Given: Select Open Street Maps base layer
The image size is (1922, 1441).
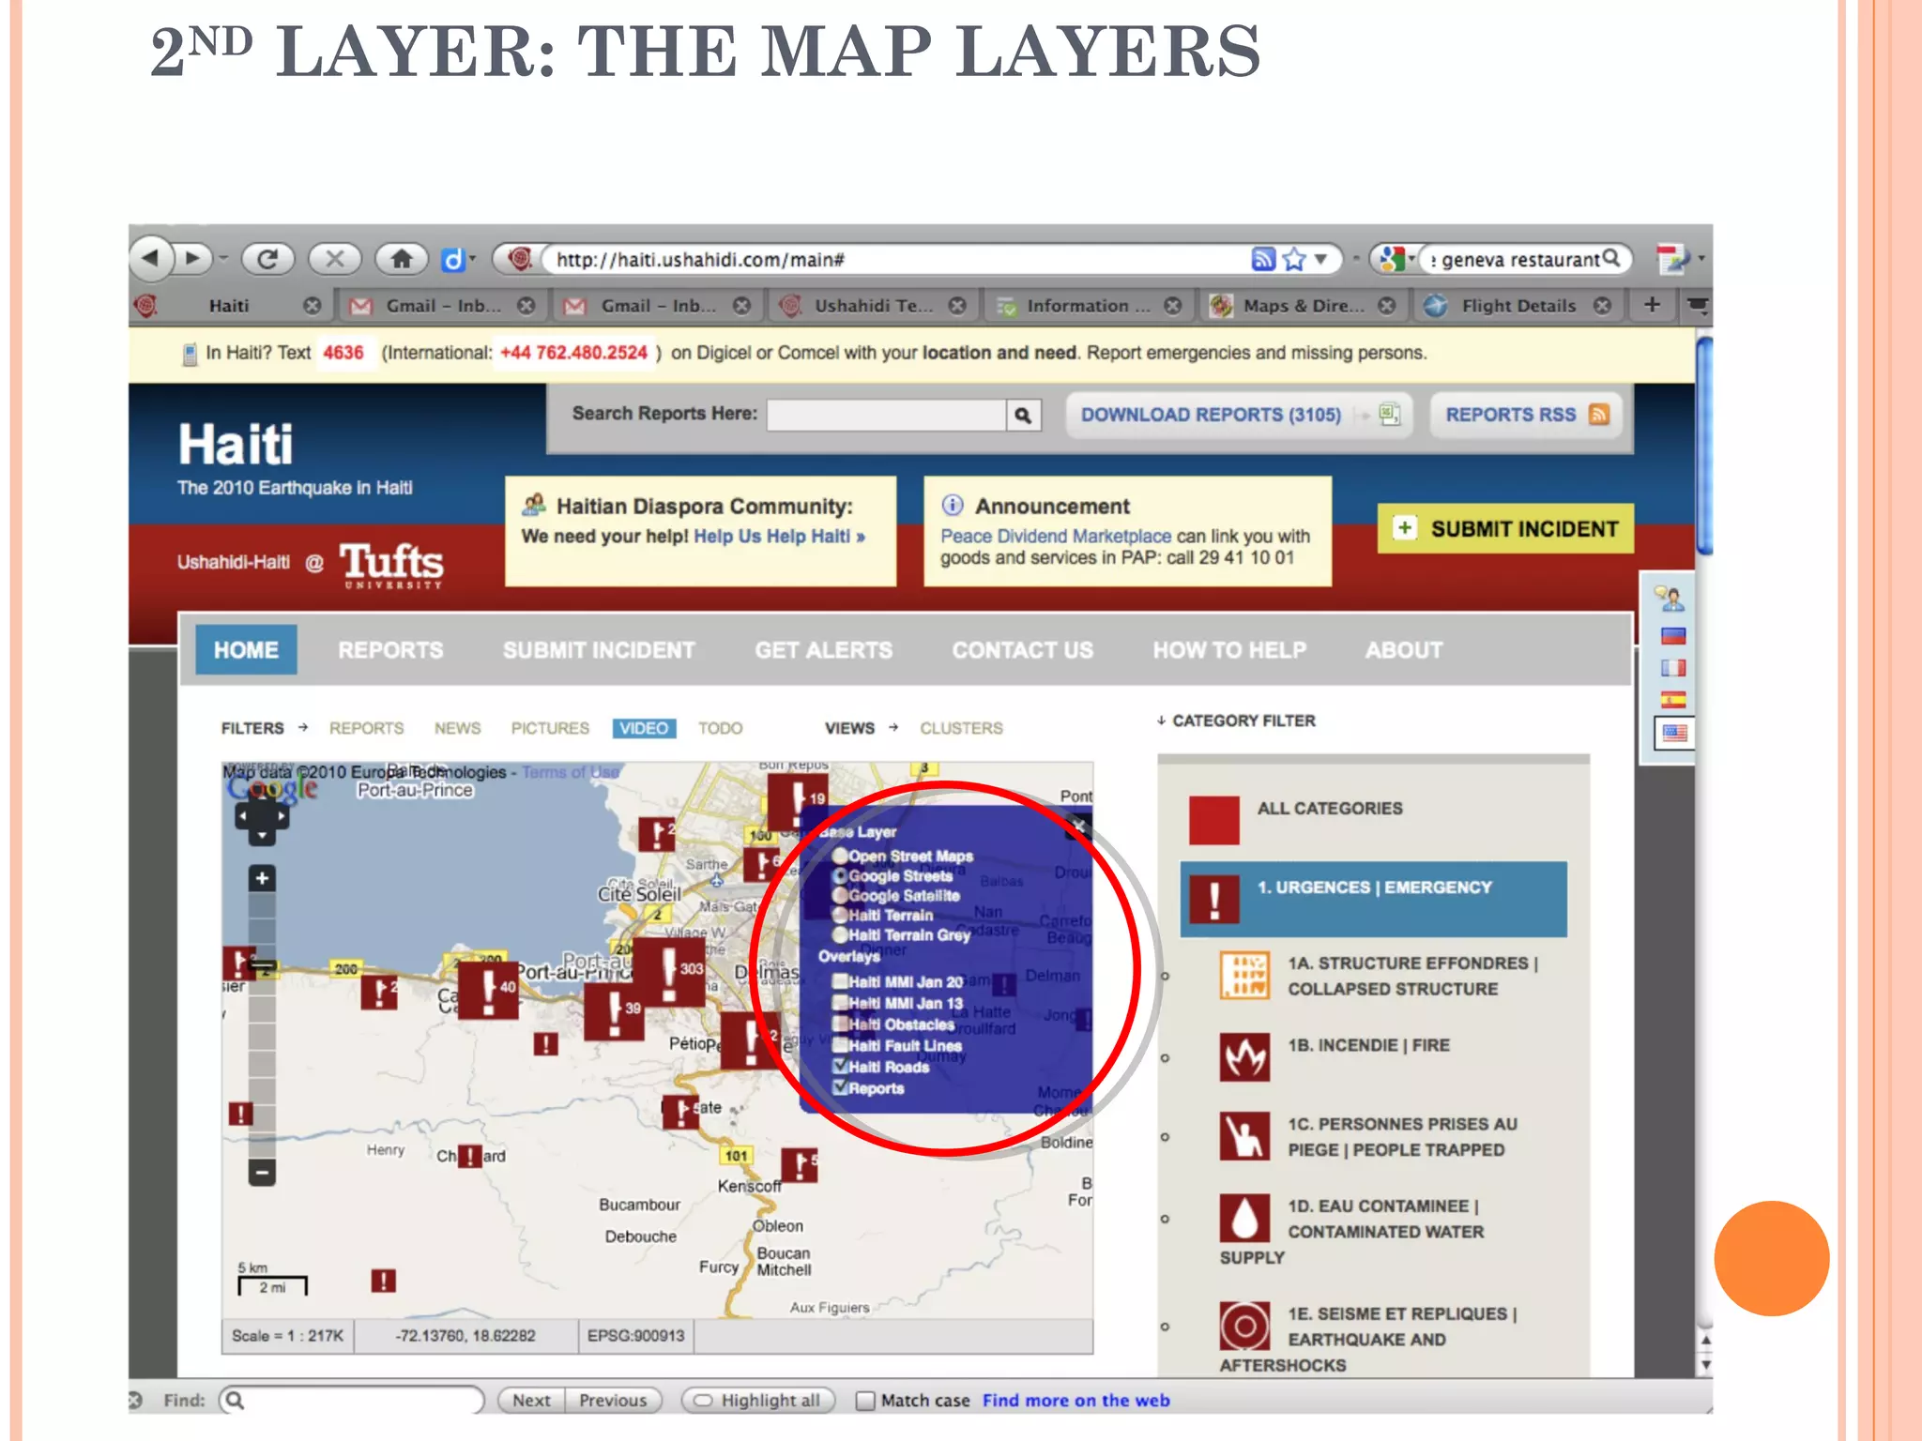Looking at the screenshot, I should (840, 856).
